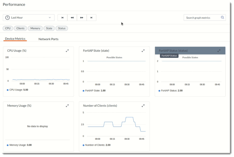Toggle the State filter tag

(49, 28)
